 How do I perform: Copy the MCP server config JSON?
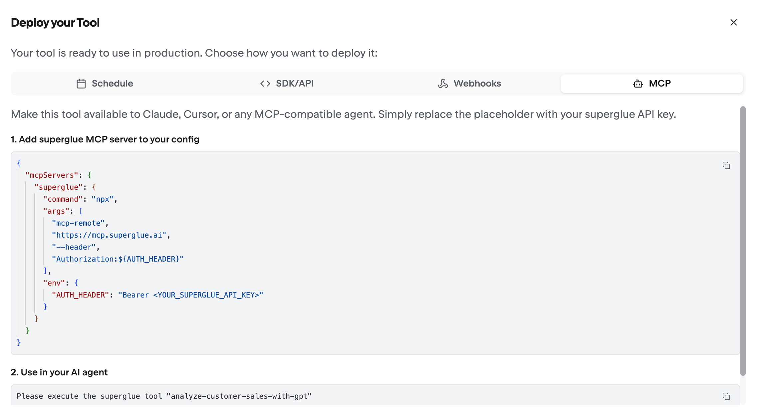click(726, 165)
